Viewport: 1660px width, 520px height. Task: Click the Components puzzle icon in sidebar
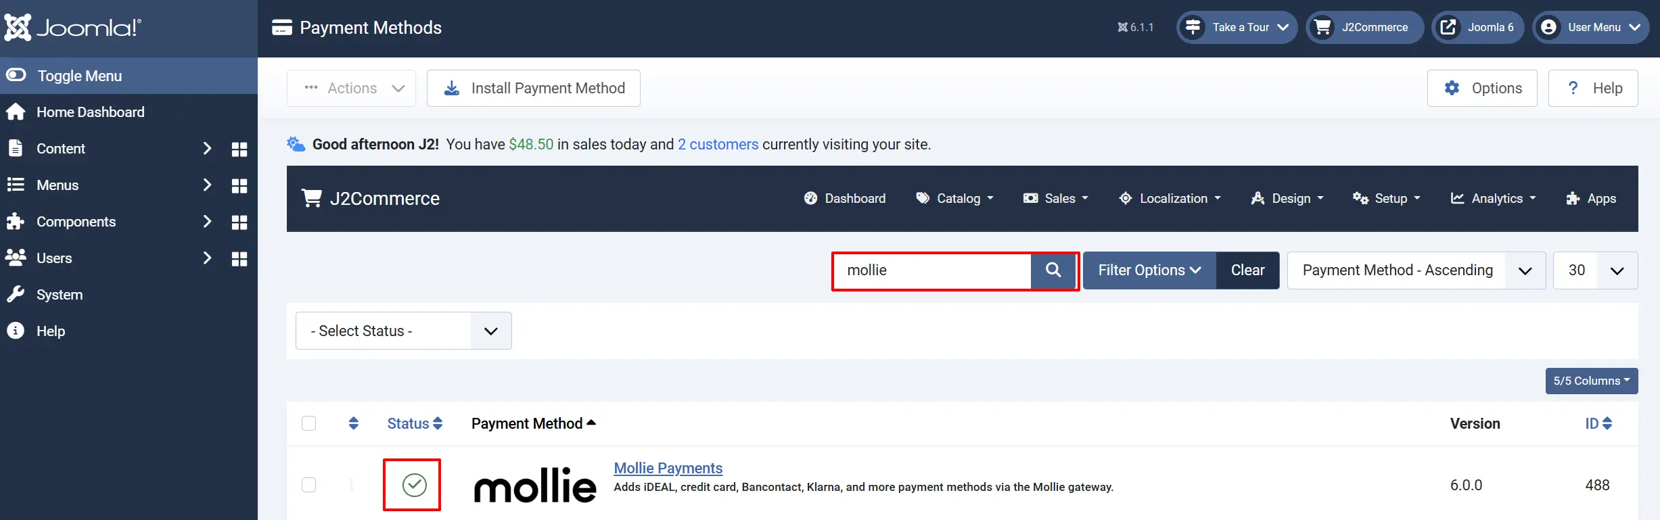click(x=16, y=221)
